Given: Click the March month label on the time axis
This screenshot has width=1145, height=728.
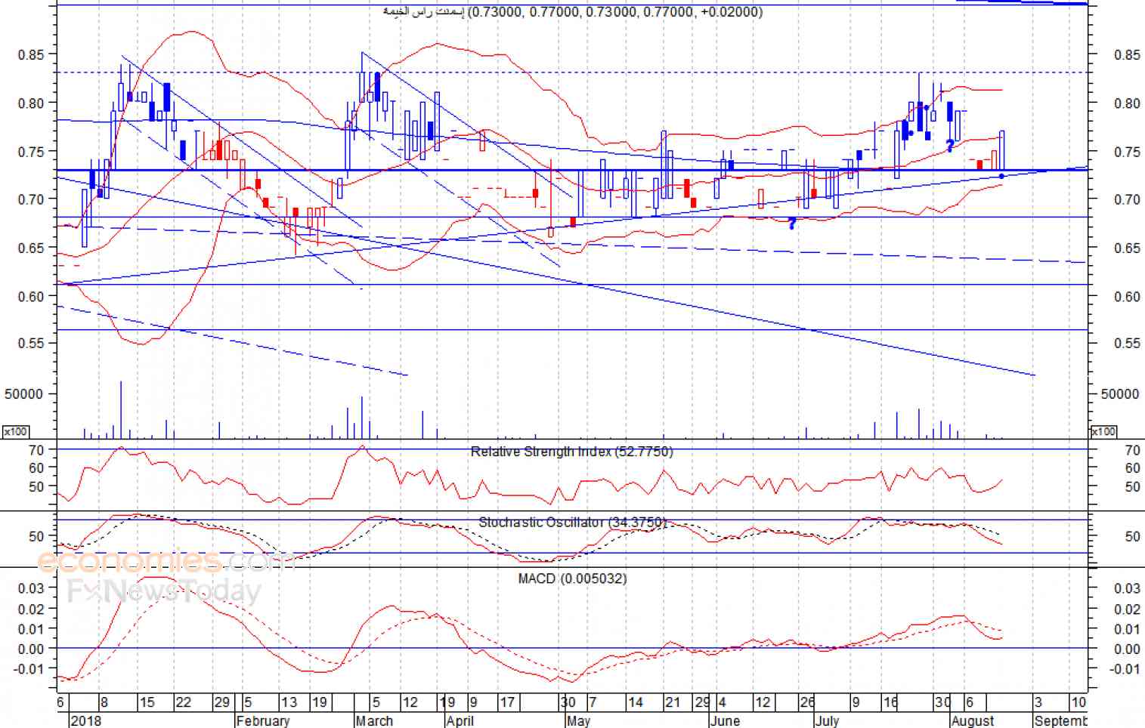Looking at the screenshot, I should [x=374, y=720].
